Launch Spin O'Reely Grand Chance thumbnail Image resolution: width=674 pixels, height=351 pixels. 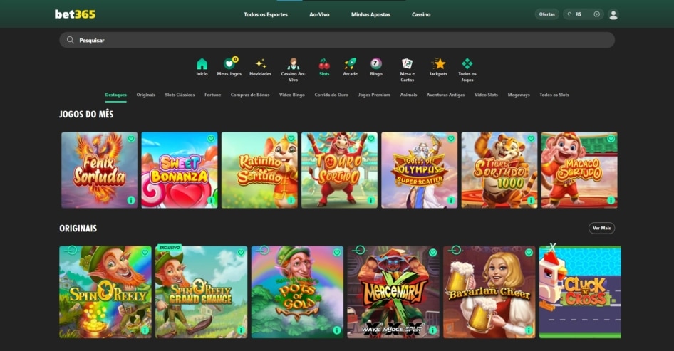coord(201,292)
